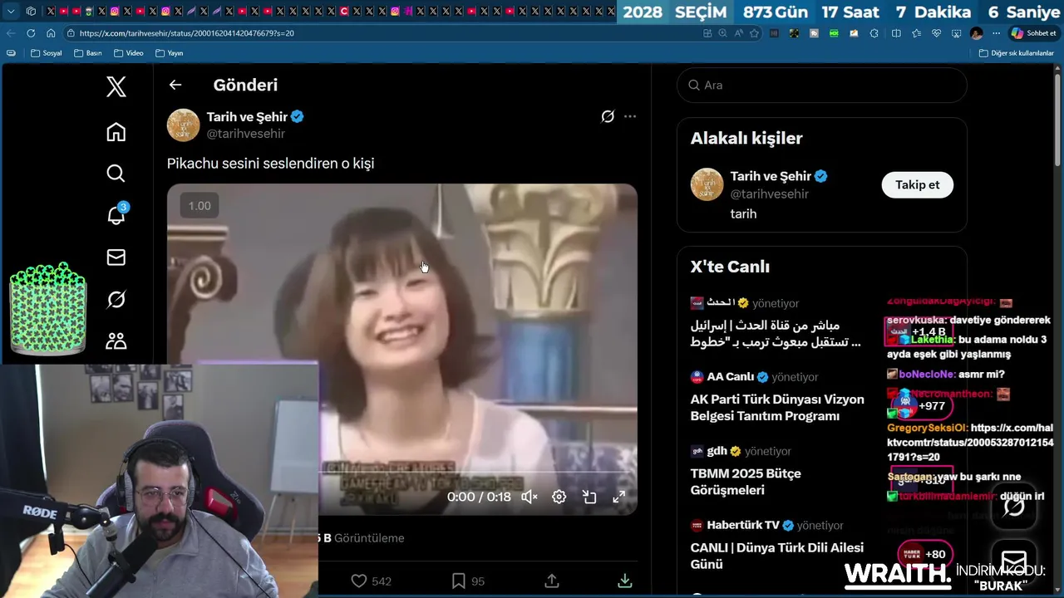Toggle split screen view in toolbar
Screen dimensions: 1064x598
coord(896,33)
